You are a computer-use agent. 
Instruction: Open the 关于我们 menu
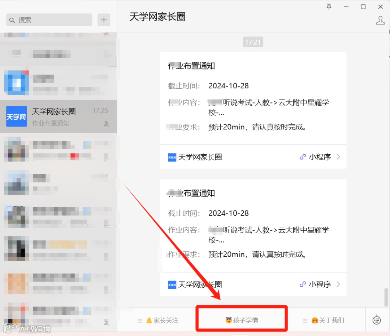coord(324,320)
